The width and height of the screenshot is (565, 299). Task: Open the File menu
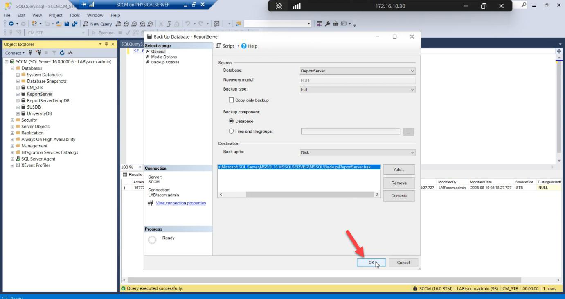7,15
